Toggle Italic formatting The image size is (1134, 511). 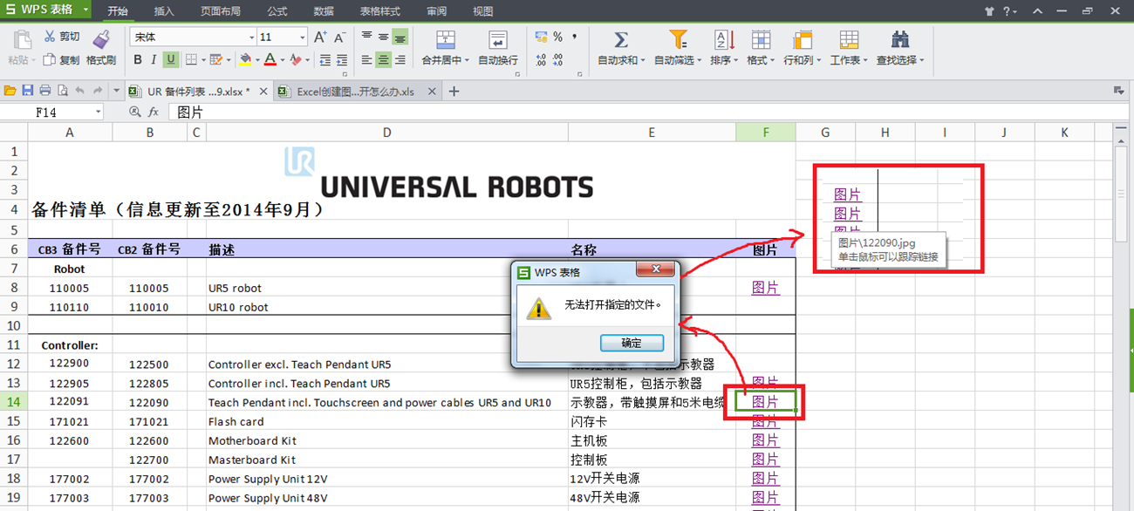[154, 60]
